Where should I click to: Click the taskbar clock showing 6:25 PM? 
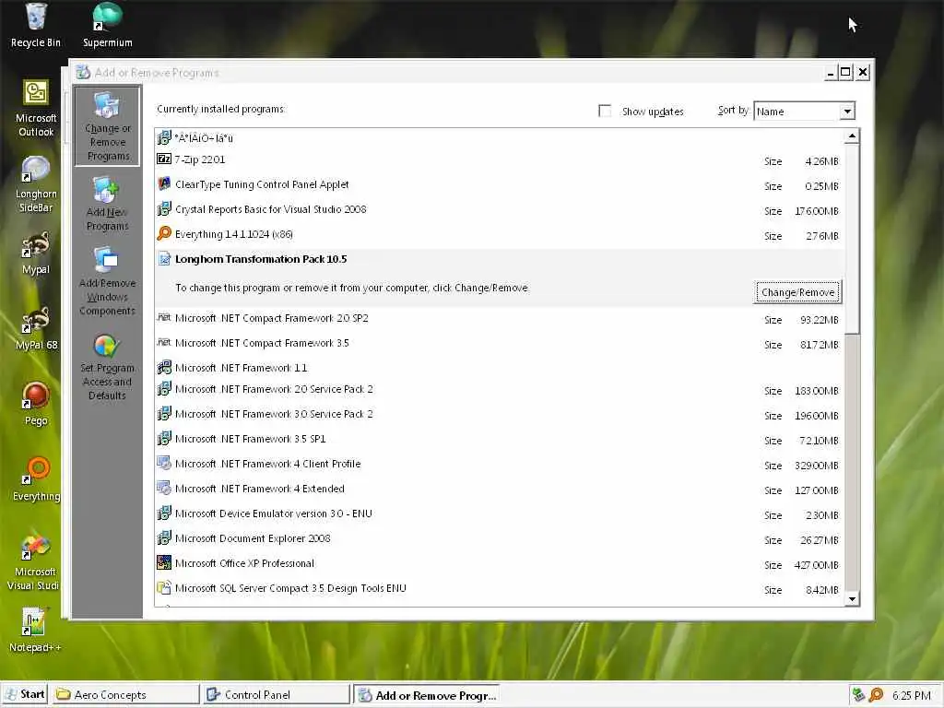[x=911, y=695]
